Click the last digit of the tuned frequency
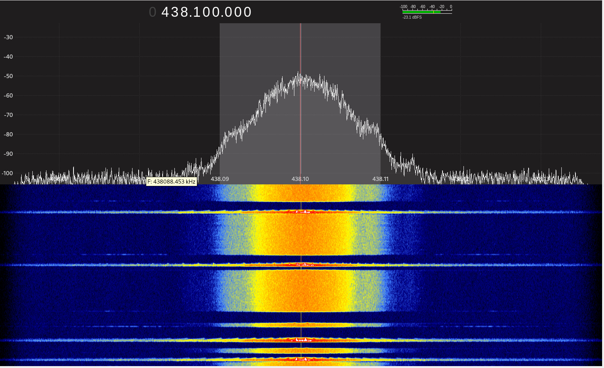The width and height of the screenshot is (604, 368). point(248,12)
